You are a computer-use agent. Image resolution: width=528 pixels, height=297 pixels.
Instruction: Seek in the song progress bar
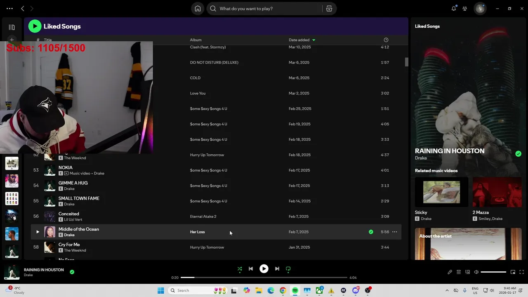pos(264,278)
